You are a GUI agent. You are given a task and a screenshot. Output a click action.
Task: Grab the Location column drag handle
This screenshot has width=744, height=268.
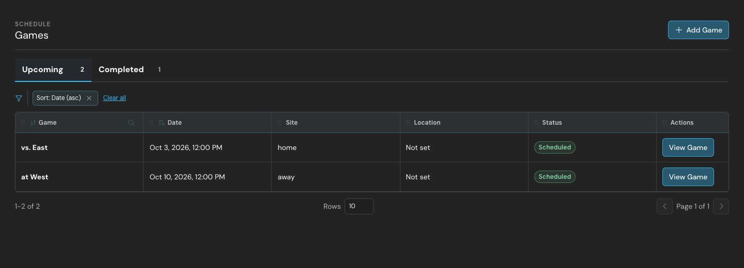pyautogui.click(x=408, y=123)
